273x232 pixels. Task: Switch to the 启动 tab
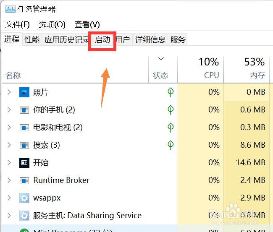[102, 40]
